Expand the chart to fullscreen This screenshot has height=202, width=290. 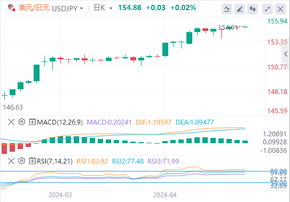point(268,9)
